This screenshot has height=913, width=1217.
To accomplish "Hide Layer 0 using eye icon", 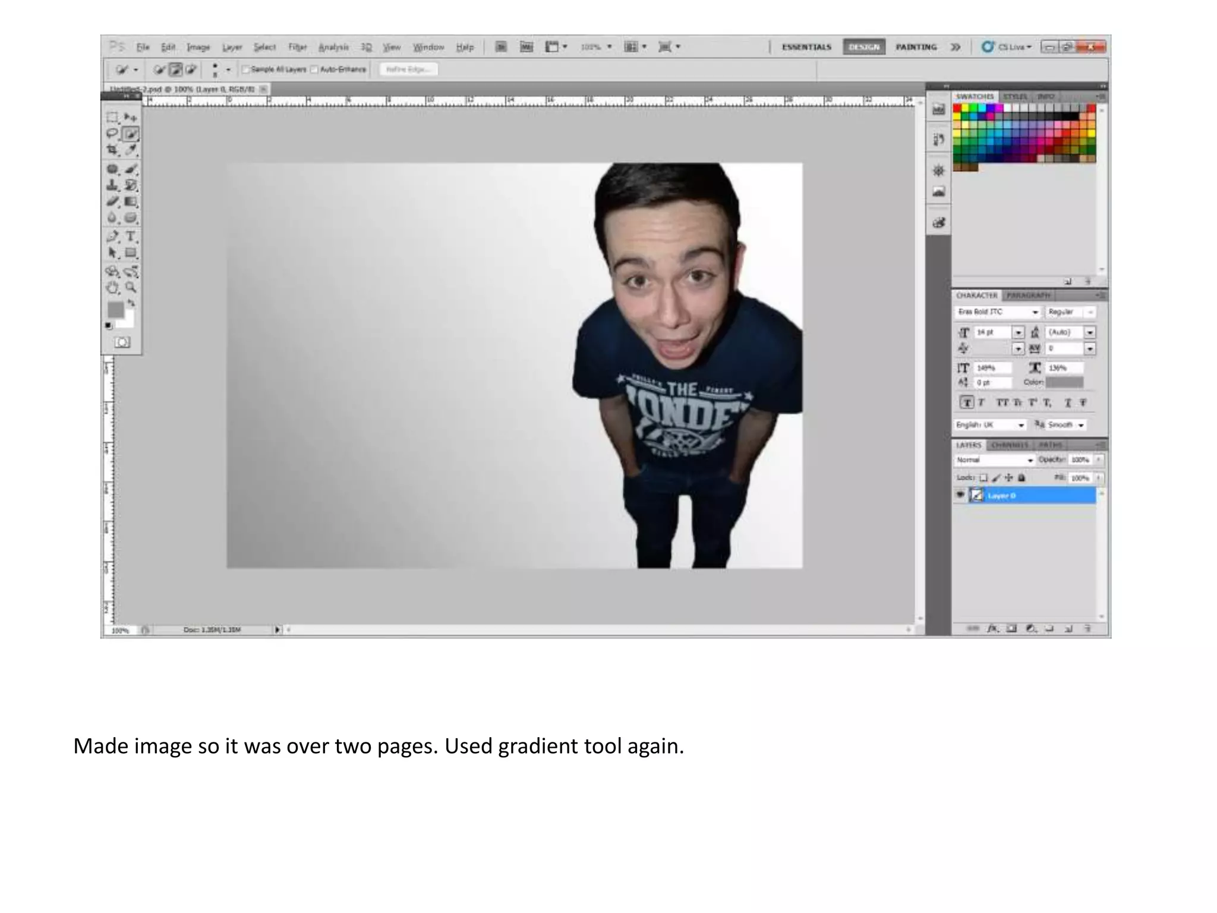I will tap(960, 495).
